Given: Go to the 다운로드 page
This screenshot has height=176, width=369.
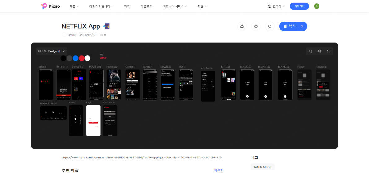Looking at the screenshot, I should 146,6.
